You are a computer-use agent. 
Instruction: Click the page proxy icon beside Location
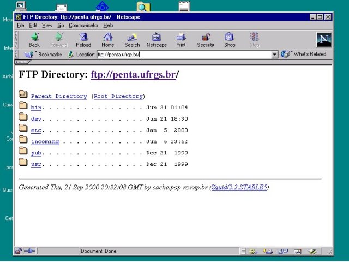(x=70, y=55)
